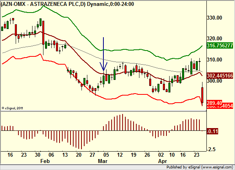Select the 330.00 price axis label
This screenshot has height=170, width=235.
point(215,18)
